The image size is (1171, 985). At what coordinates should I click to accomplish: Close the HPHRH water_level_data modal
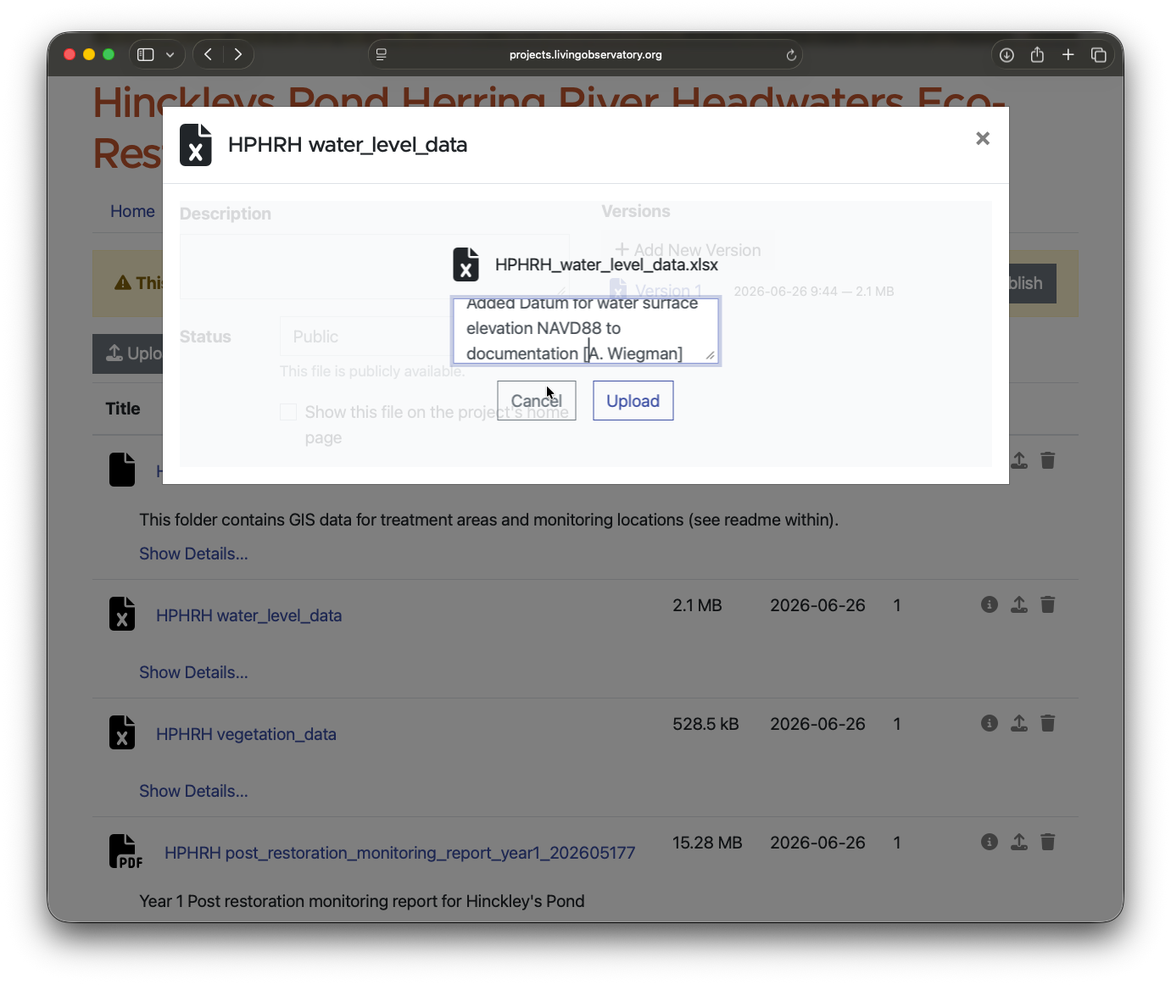pos(983,138)
